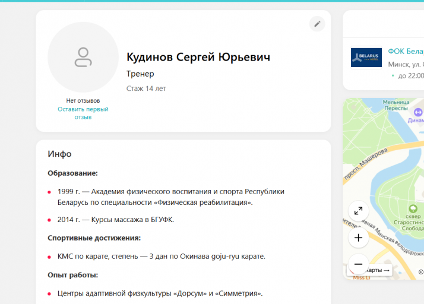Click the 'Мельница Переспы' map label
Viewport: 424px width, 304px height.
(396, 105)
